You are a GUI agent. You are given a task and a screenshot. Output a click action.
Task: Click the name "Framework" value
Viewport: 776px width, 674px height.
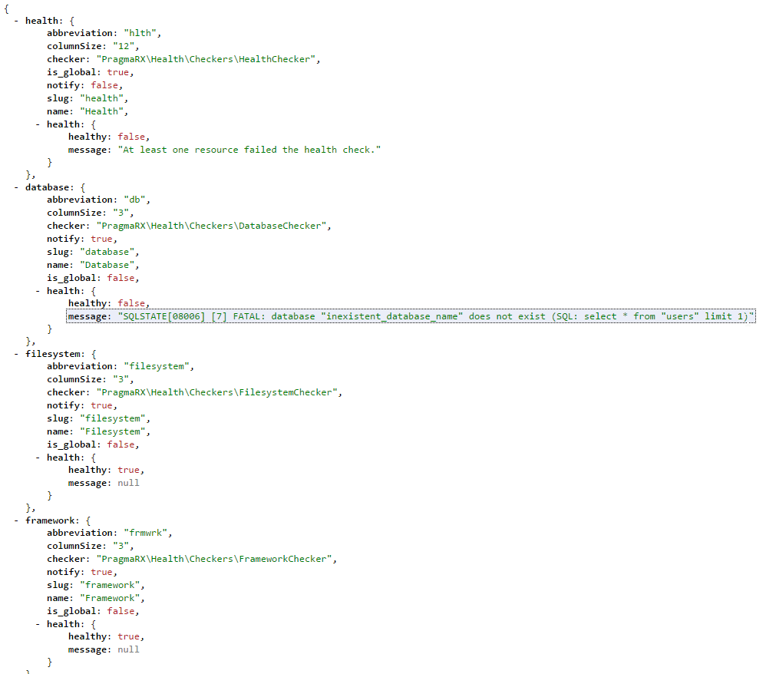110,598
